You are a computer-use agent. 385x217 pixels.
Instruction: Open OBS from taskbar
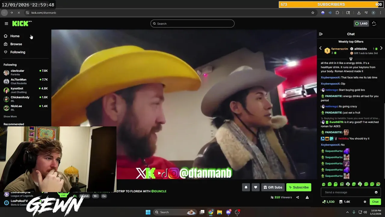[x=237, y=212]
